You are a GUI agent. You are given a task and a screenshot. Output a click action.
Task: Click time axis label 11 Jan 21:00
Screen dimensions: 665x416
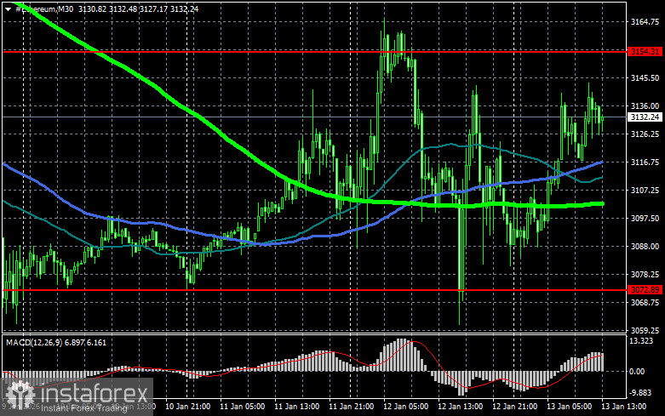(x=351, y=407)
